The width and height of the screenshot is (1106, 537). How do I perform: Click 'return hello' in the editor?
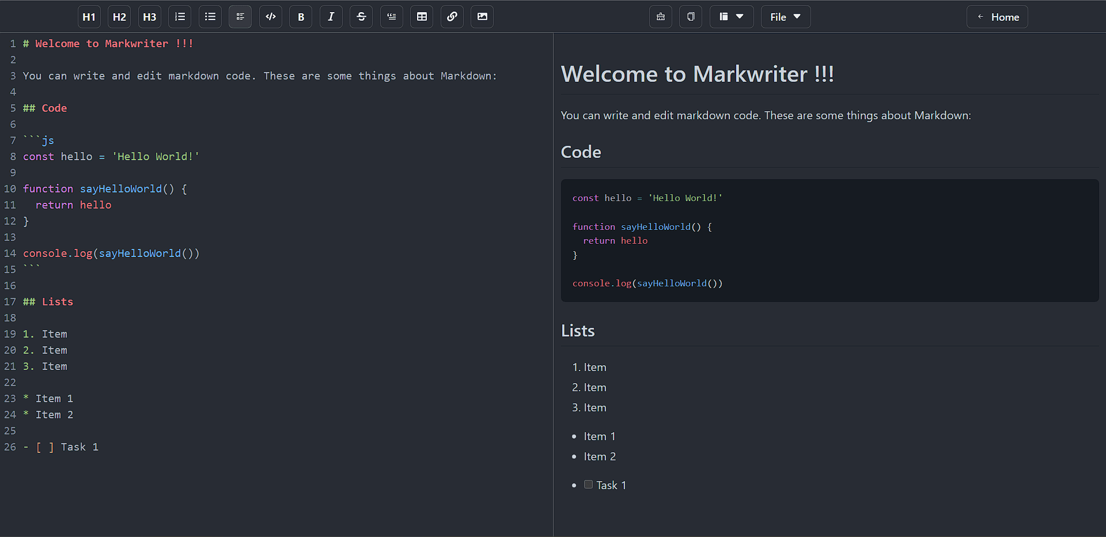(x=74, y=205)
